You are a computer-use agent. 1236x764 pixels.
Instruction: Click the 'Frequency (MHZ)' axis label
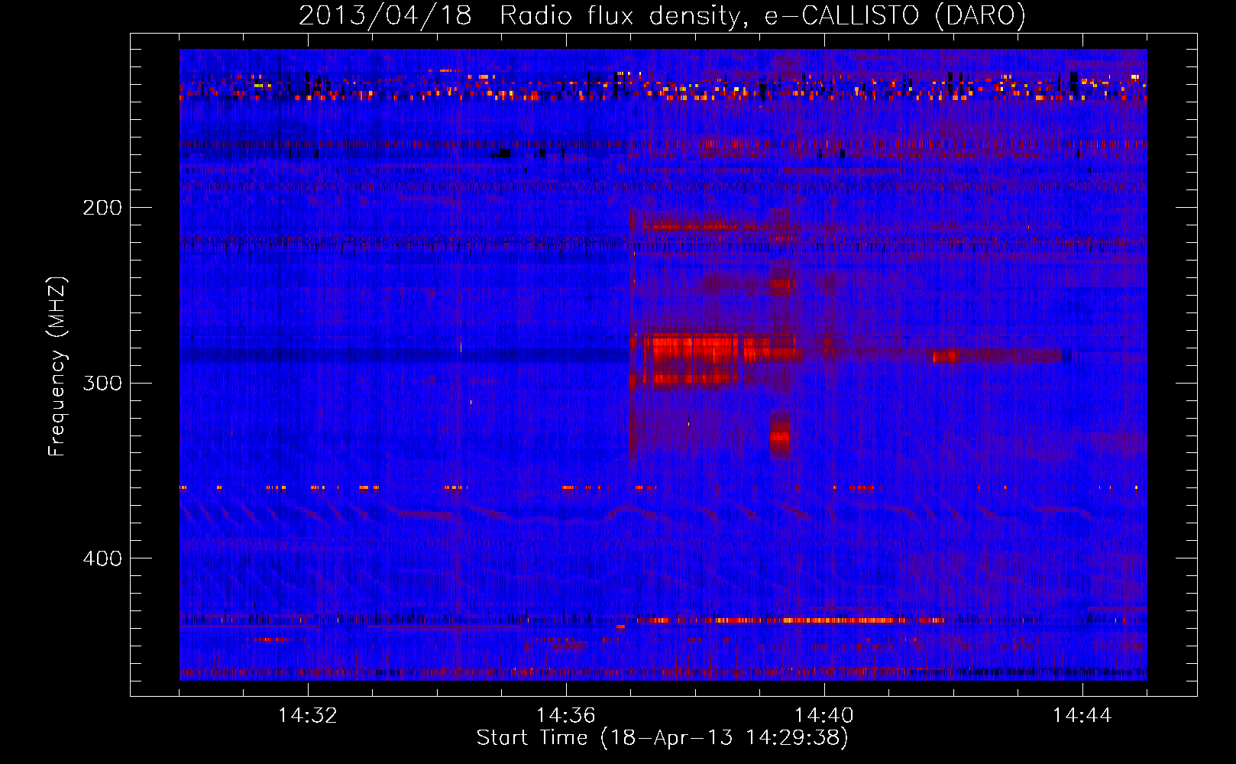click(57, 367)
